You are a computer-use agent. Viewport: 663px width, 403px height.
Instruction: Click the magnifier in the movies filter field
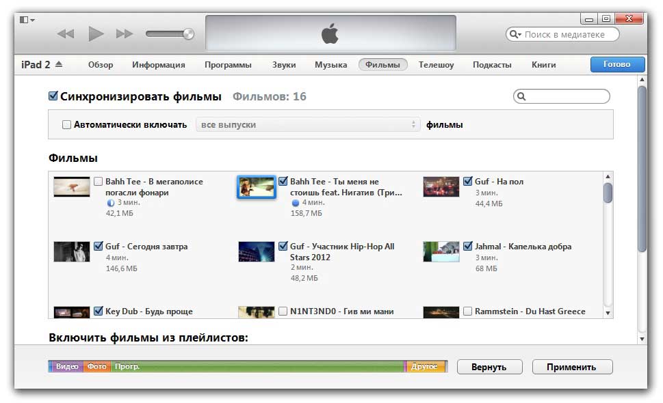pos(521,97)
